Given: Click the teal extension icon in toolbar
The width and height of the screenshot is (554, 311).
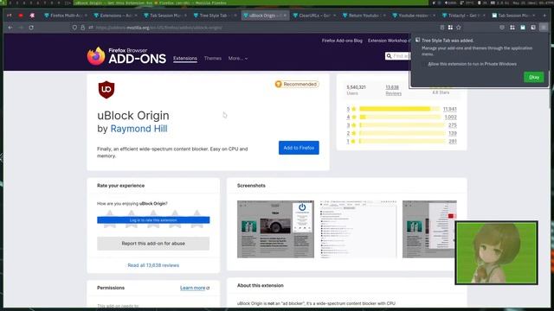Looking at the screenshot, I should tap(523, 28).
